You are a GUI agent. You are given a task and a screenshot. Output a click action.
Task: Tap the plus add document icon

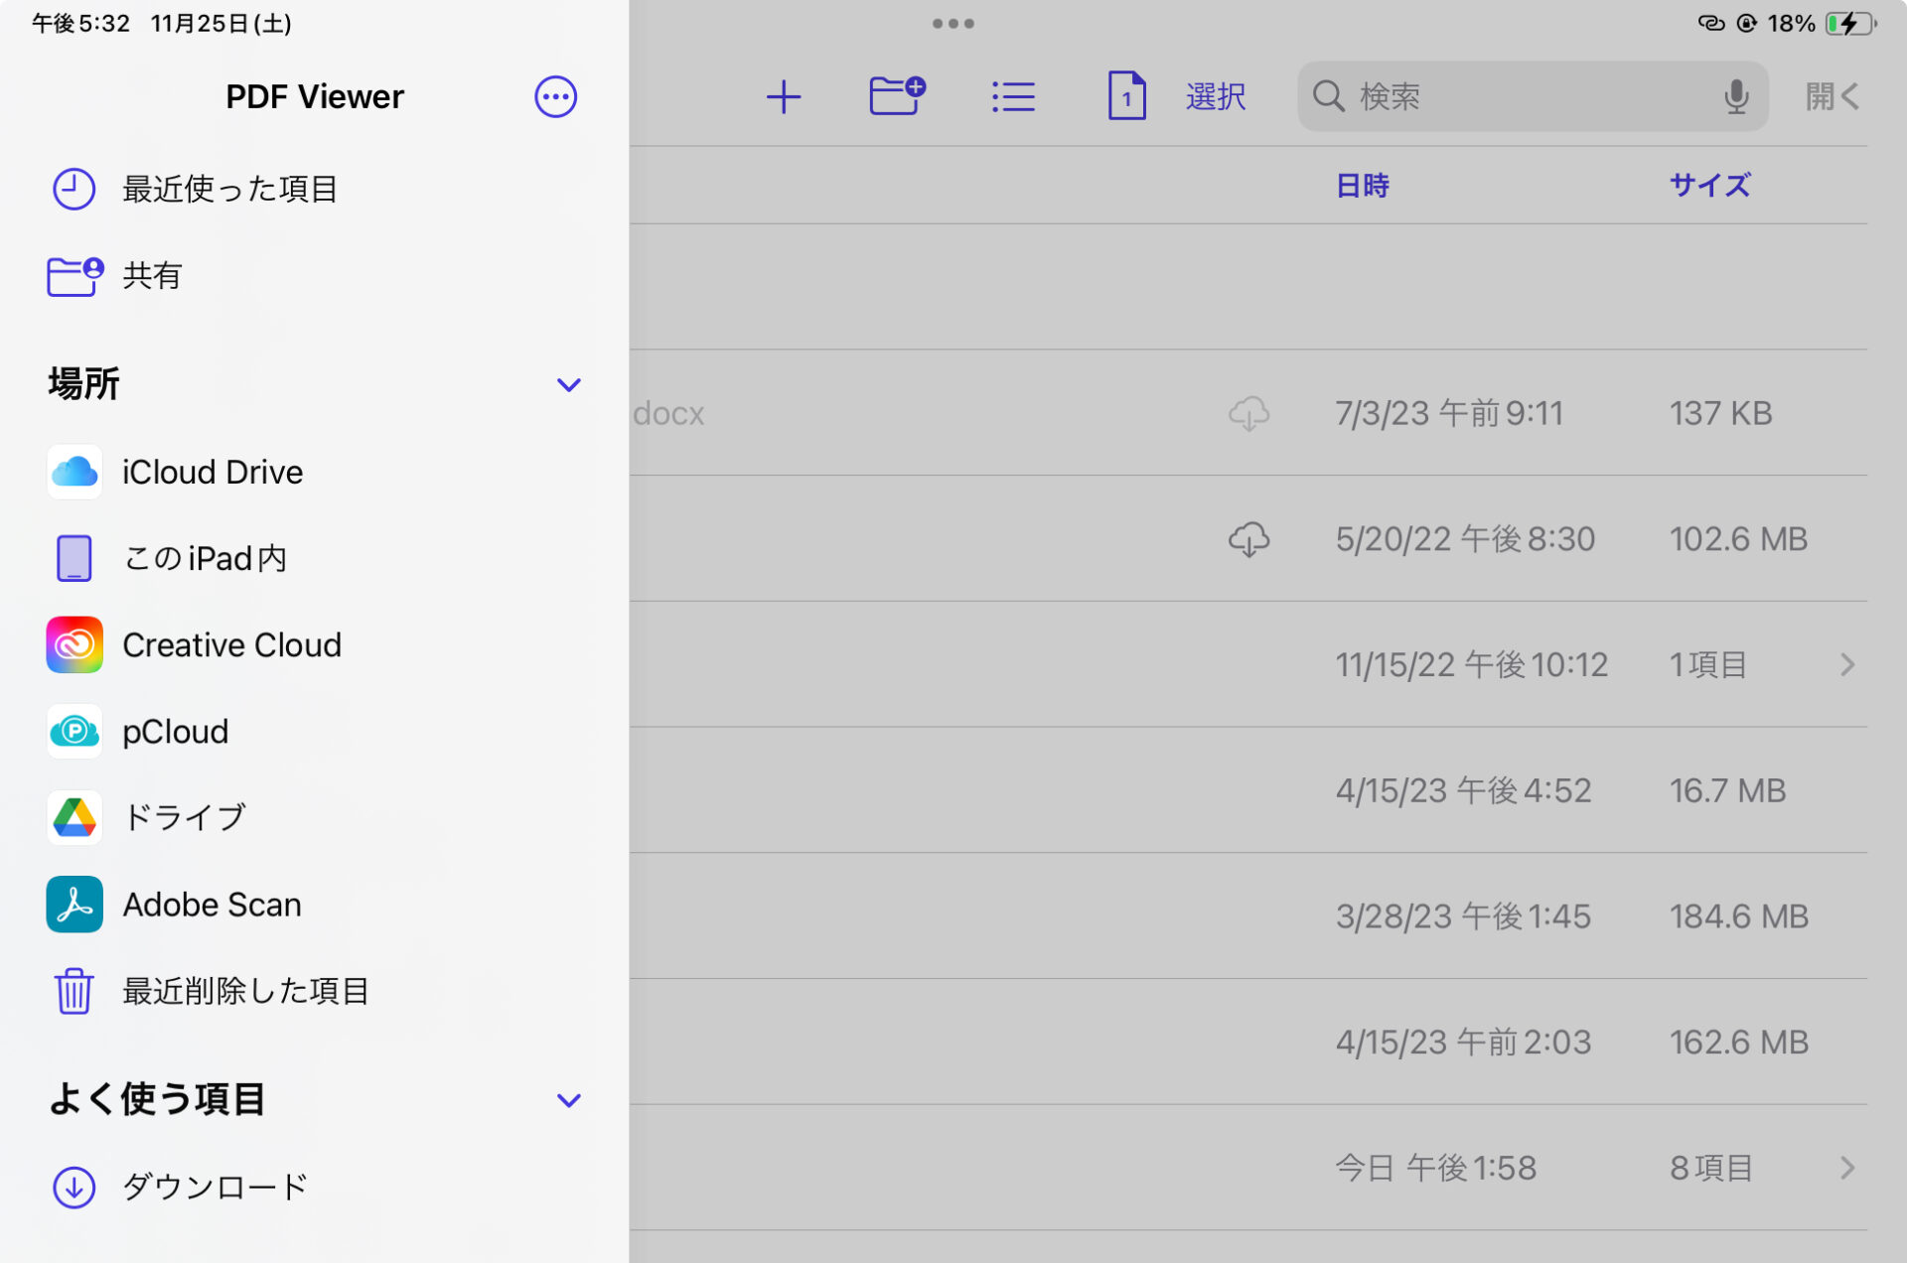pyautogui.click(x=784, y=96)
